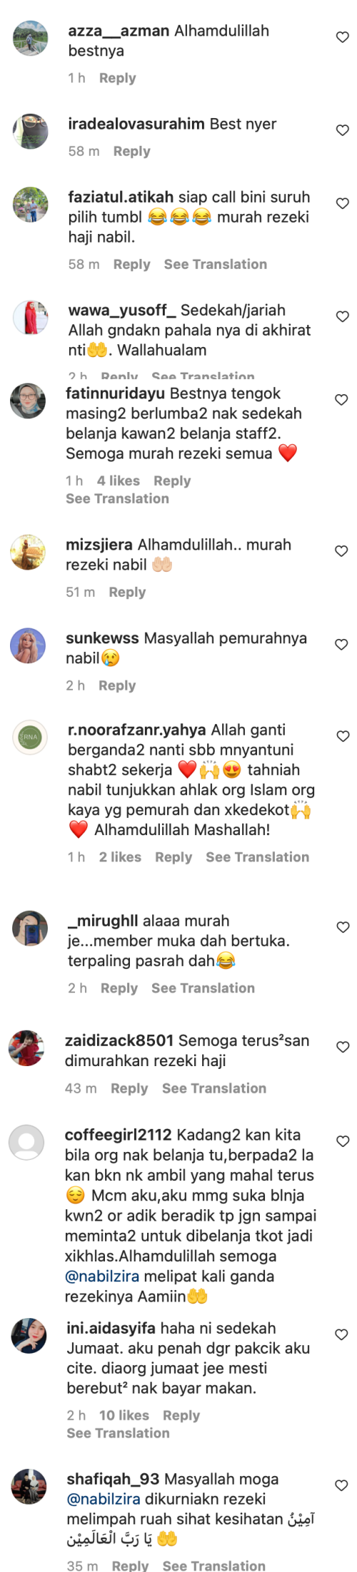
Task: Tap heart on iradealovasurahim's comment
Action: pyautogui.click(x=343, y=130)
